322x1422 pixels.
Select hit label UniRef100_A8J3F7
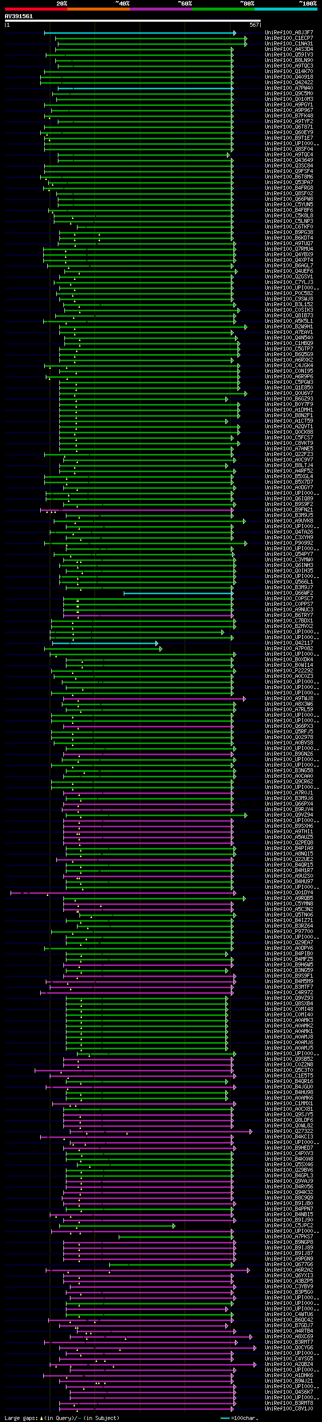(x=289, y=33)
